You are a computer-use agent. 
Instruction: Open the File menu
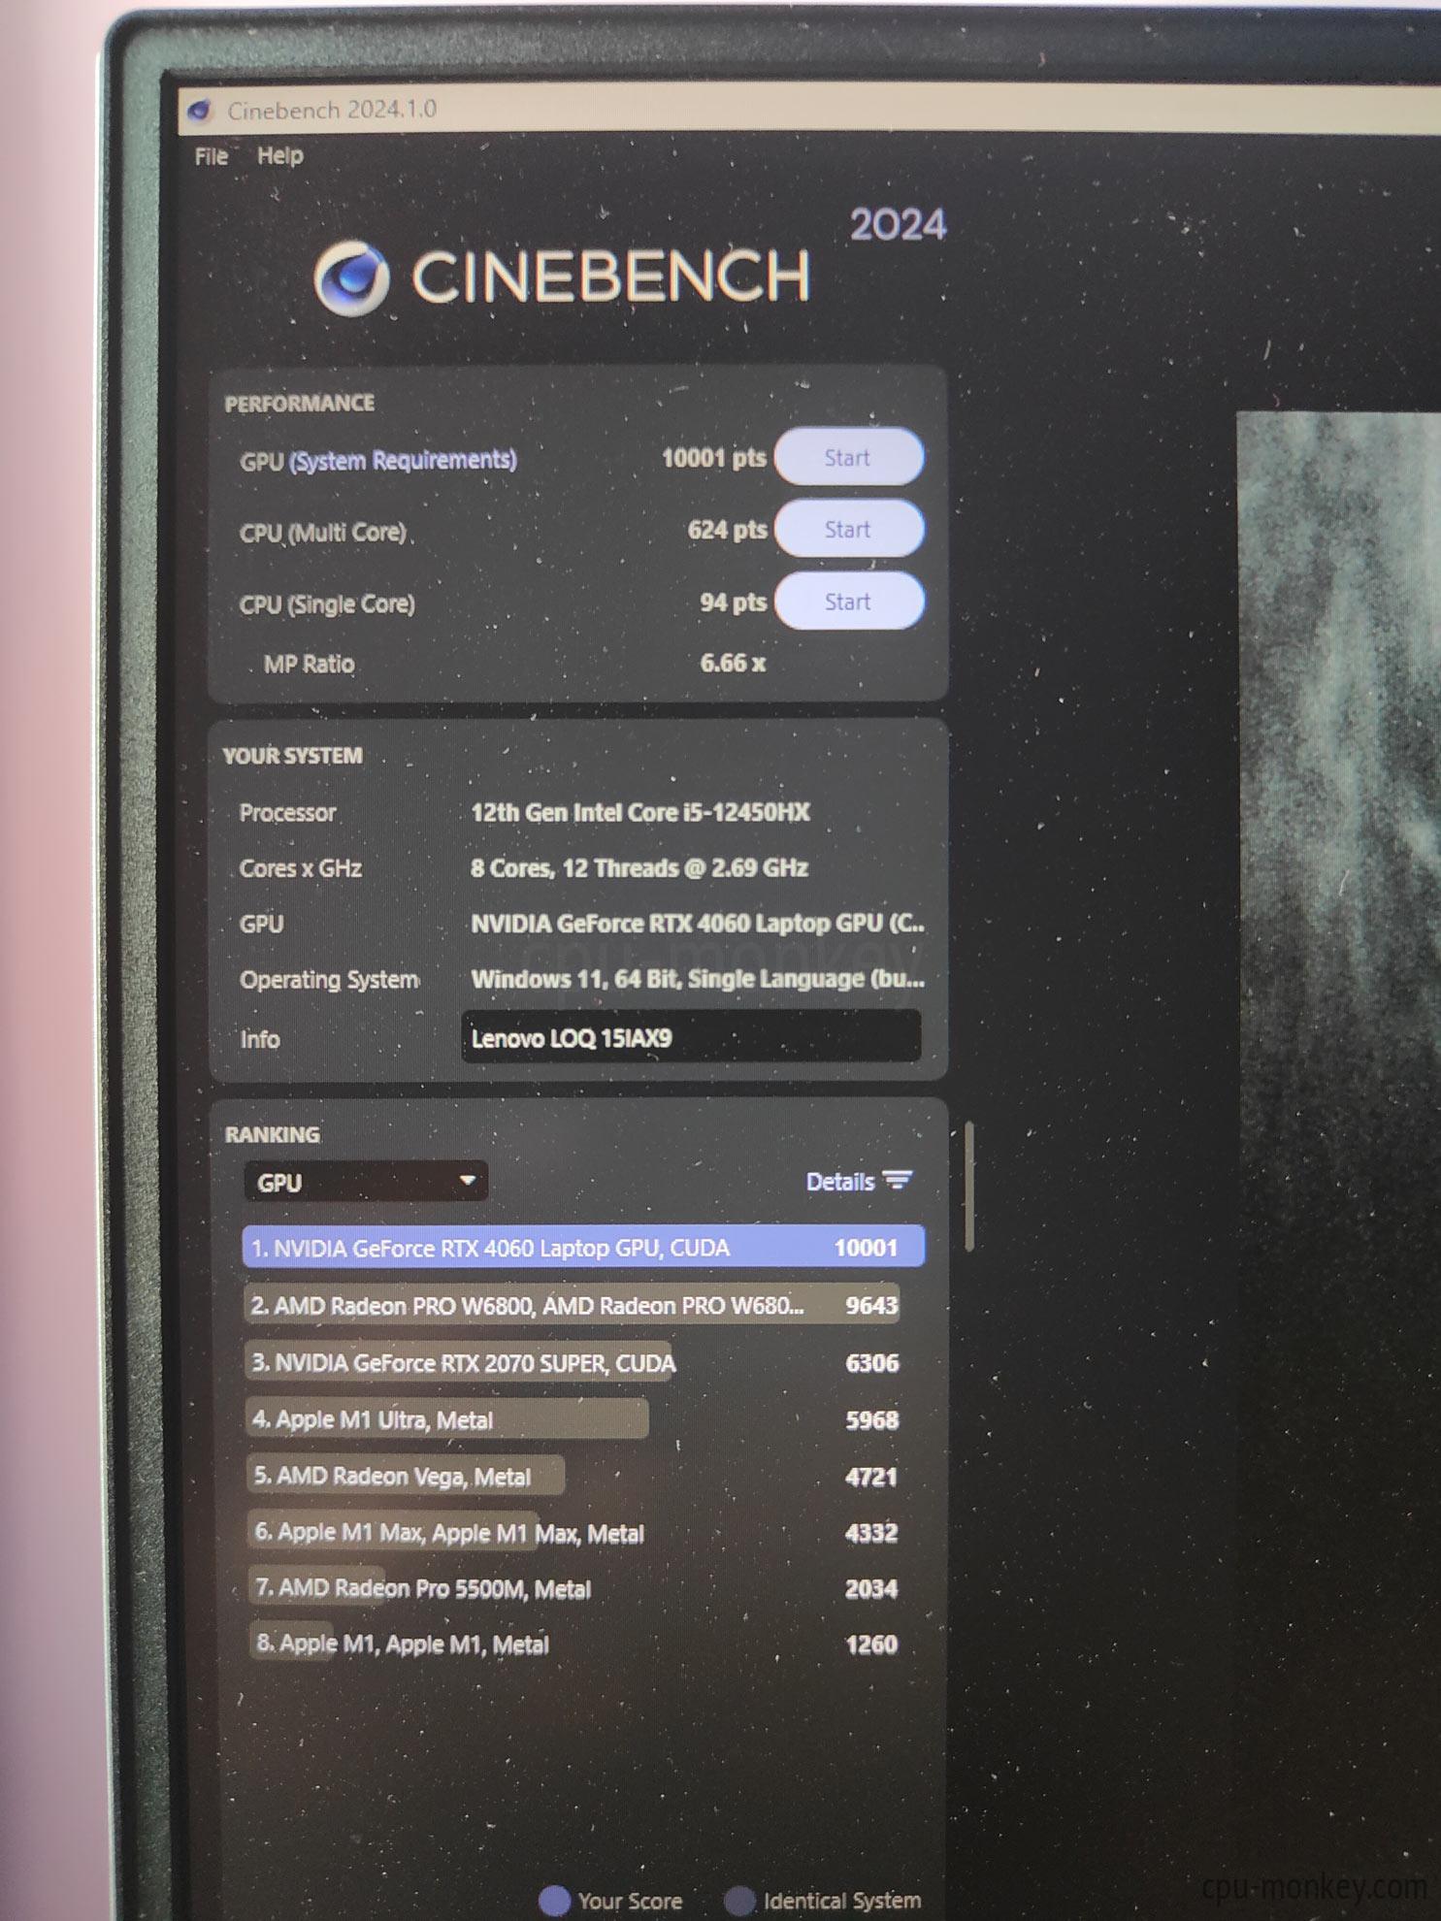(x=211, y=156)
